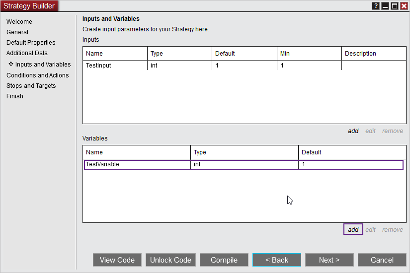
Task: Go to General settings page
Action: (17, 32)
